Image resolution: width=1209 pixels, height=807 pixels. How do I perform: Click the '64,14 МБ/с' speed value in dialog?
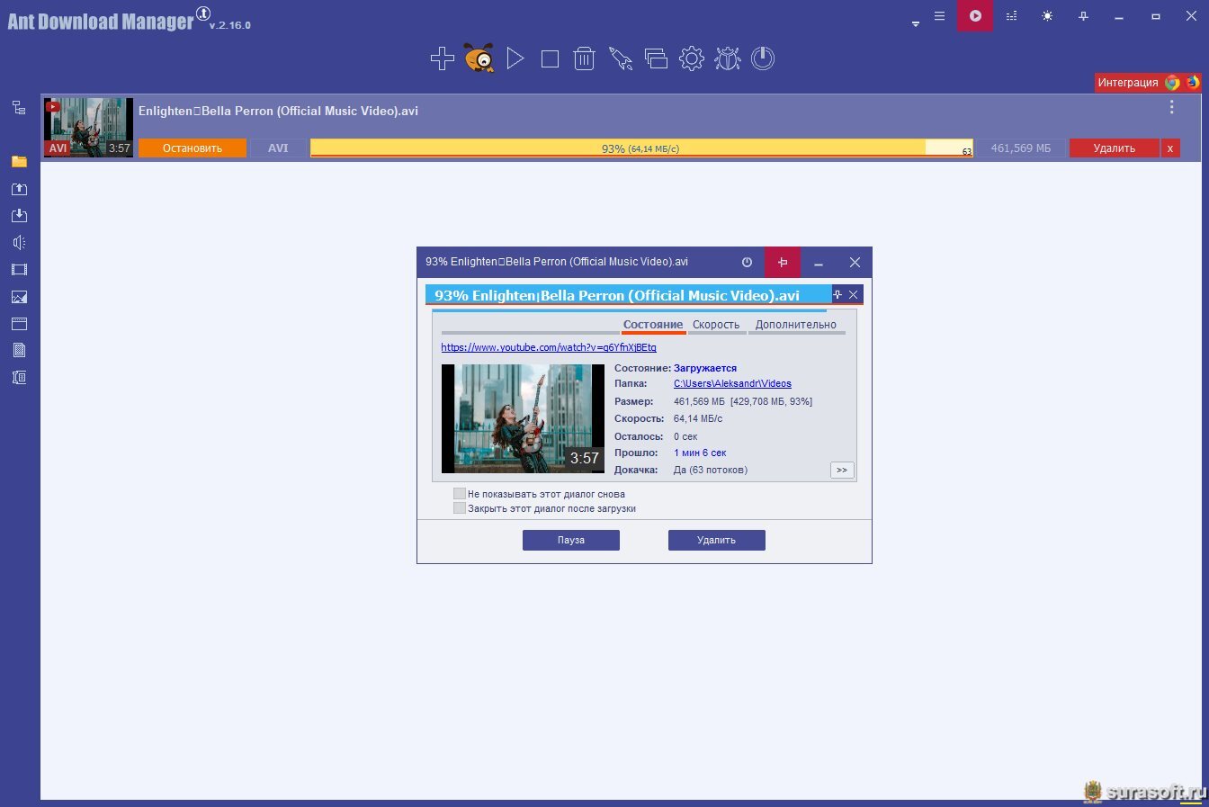tap(698, 418)
